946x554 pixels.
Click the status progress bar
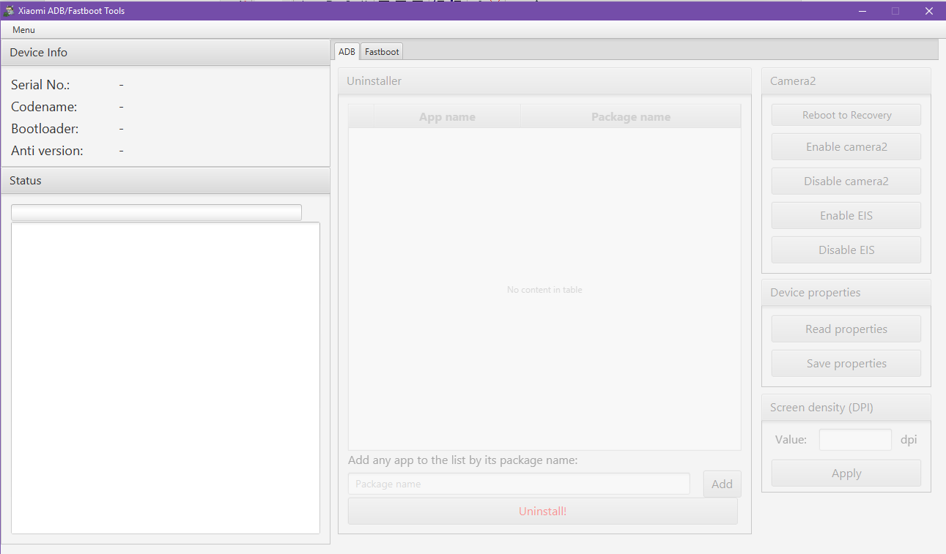[156, 212]
